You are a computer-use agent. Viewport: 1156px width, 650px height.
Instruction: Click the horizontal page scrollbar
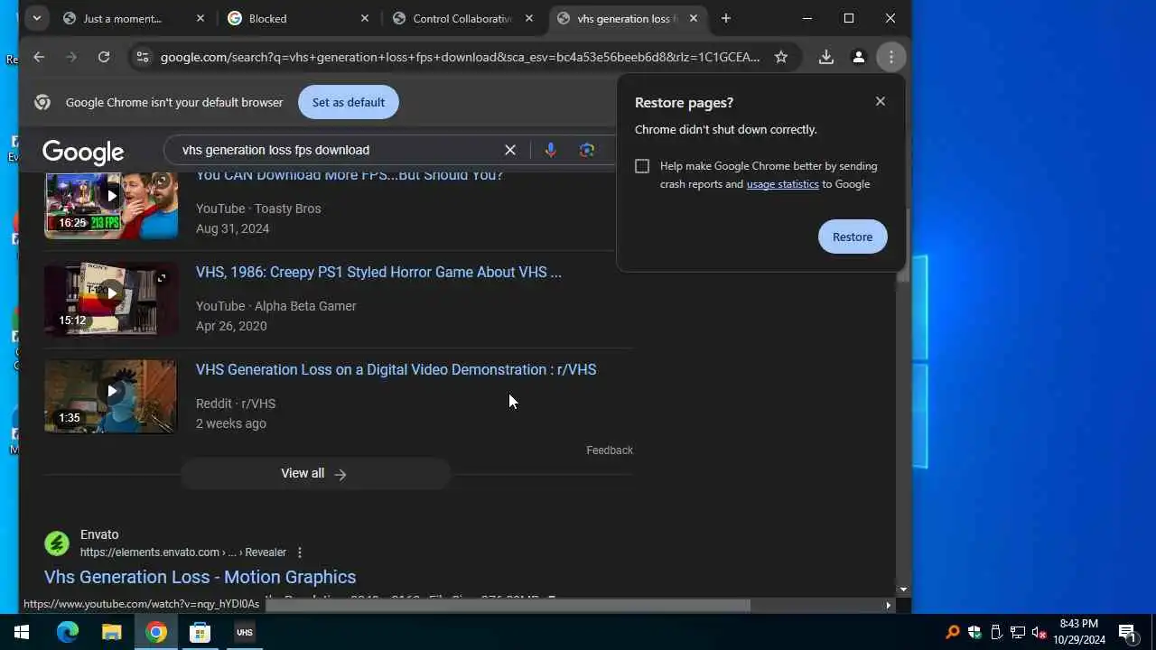click(508, 605)
